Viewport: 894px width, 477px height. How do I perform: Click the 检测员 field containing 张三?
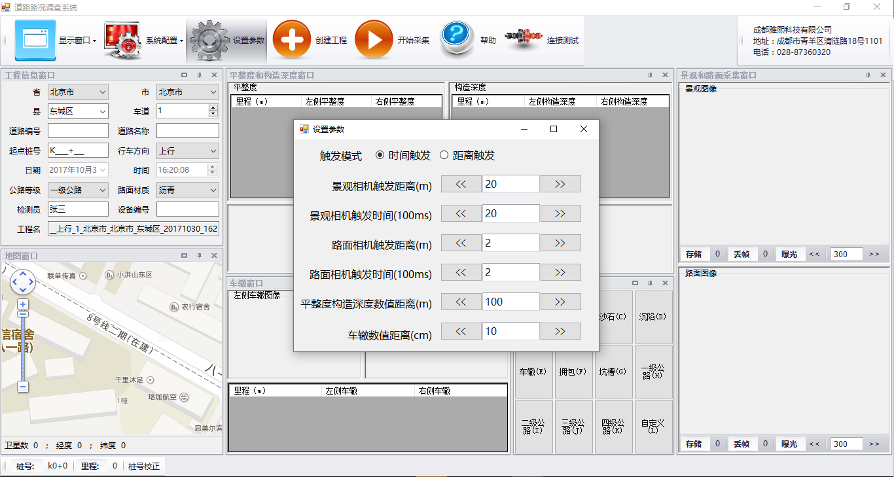[x=78, y=209]
